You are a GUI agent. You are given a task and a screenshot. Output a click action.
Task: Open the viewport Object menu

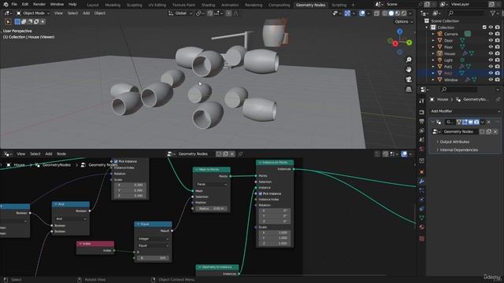click(100, 13)
